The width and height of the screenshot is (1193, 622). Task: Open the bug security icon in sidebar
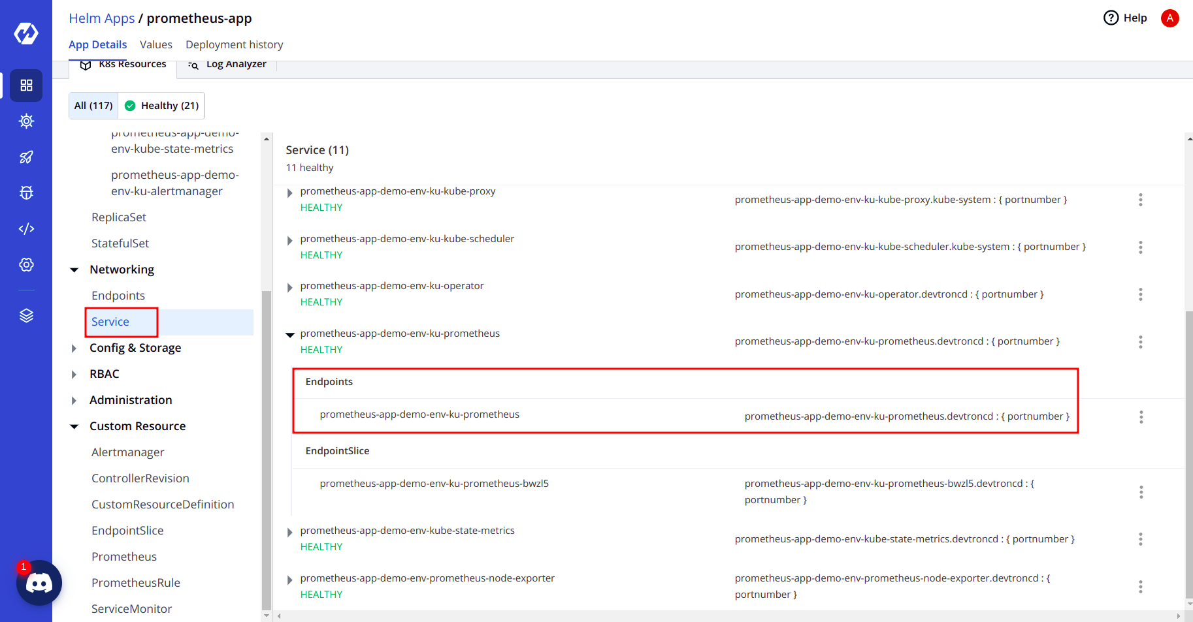[x=26, y=193]
